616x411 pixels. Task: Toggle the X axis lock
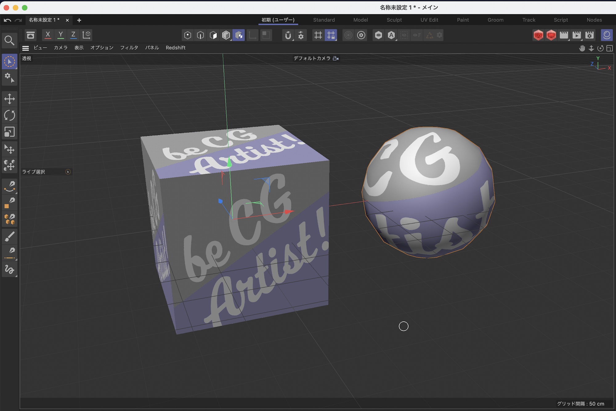tap(48, 35)
